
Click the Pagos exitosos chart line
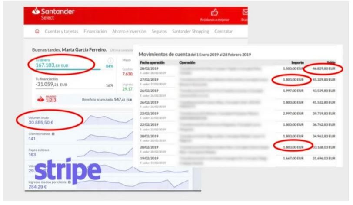(x=105, y=152)
